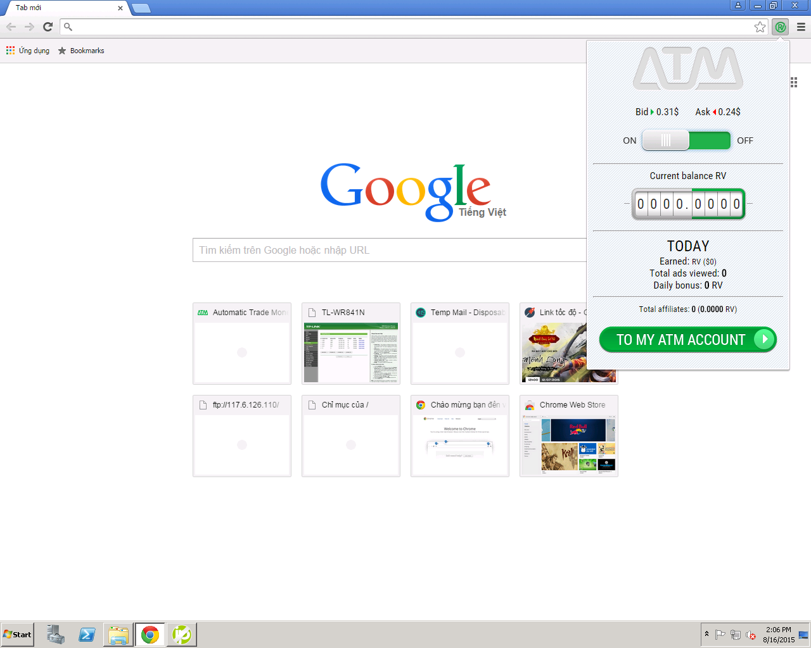Open Server Manager from the taskbar

point(56,635)
